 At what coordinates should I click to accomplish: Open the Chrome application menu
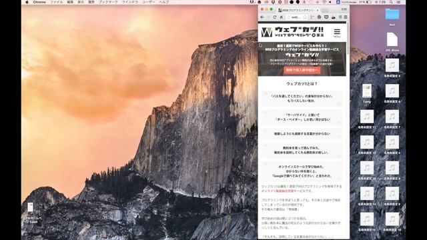(x=39, y=2)
